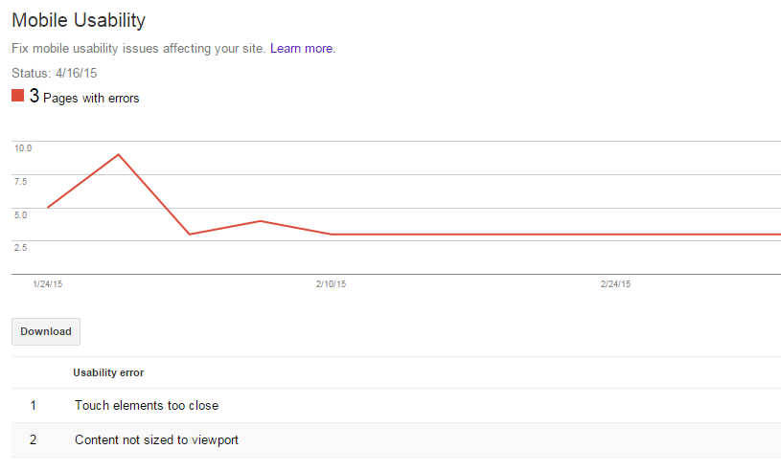Image resolution: width=781 pixels, height=472 pixels.
Task: Click the 2/10/15 date label on chart
Action: 332,284
